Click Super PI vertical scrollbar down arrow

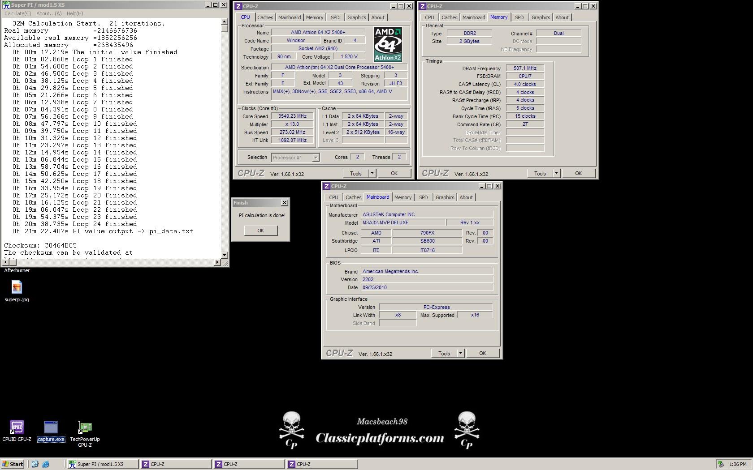click(x=225, y=255)
